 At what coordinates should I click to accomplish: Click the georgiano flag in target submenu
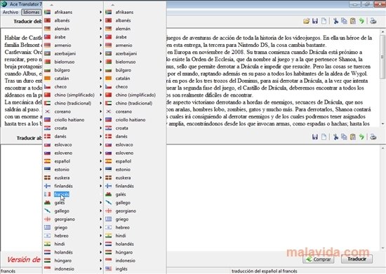(x=108, y=211)
